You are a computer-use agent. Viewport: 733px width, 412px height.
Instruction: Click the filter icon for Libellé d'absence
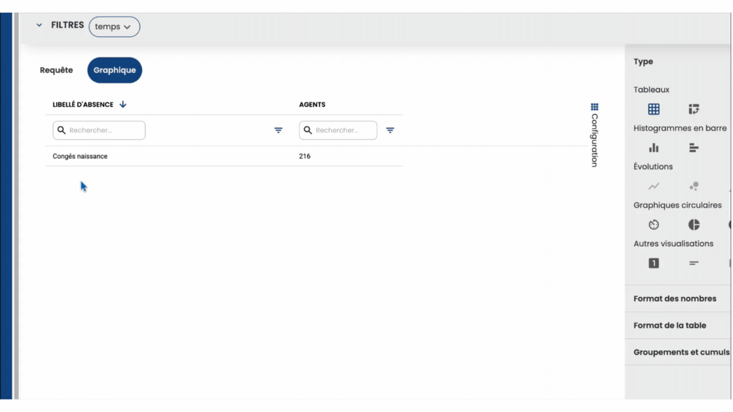[278, 130]
